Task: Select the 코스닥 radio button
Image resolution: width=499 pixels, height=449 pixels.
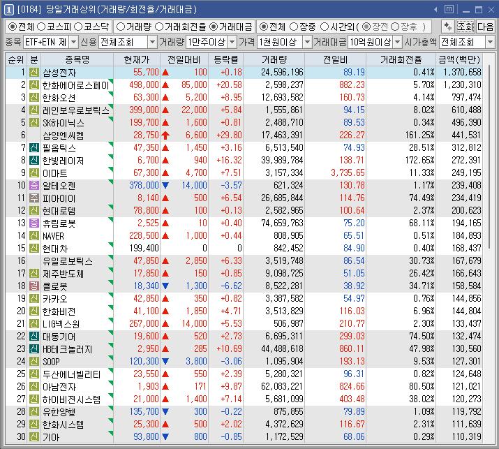Action: [78, 27]
